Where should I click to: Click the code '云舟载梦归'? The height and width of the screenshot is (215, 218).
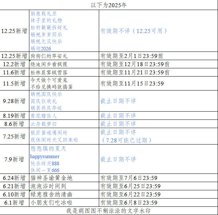click(x=44, y=124)
